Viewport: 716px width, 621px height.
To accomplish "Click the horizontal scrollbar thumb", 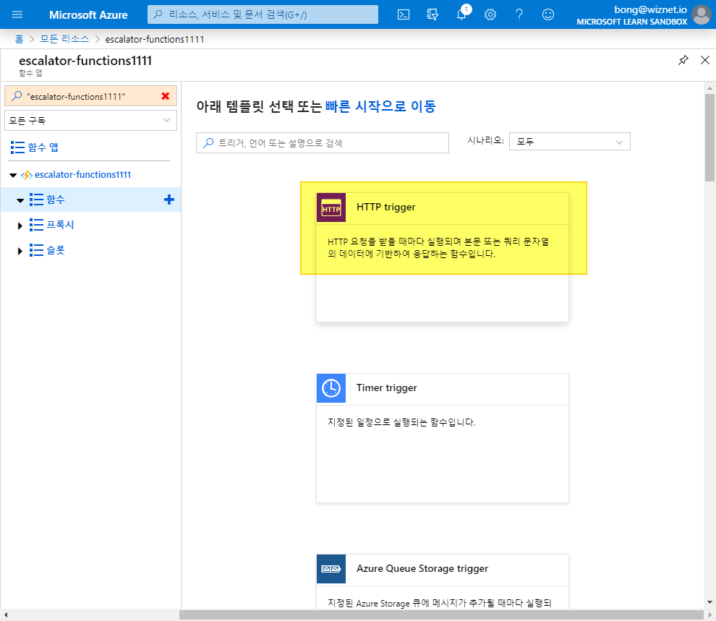I will tap(441, 615).
